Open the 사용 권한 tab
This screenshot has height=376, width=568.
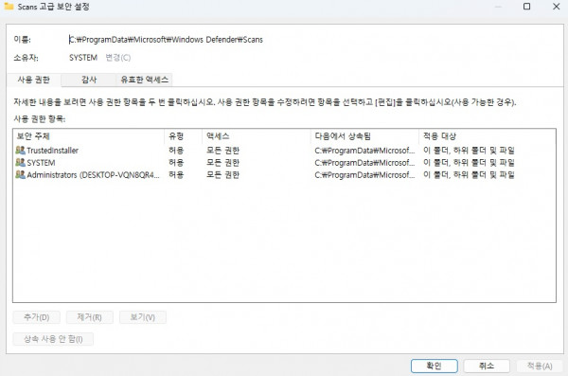pyautogui.click(x=34, y=80)
